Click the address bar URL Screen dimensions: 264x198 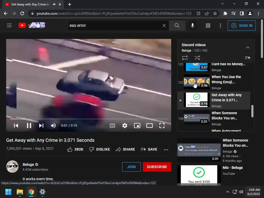click(114, 13)
